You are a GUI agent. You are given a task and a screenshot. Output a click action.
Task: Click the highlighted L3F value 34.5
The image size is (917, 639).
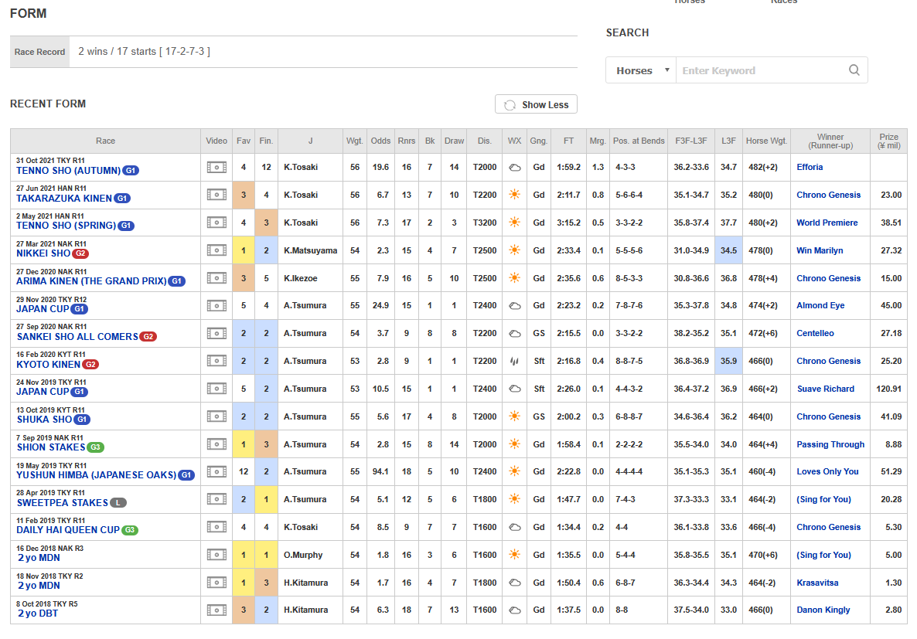coord(728,250)
